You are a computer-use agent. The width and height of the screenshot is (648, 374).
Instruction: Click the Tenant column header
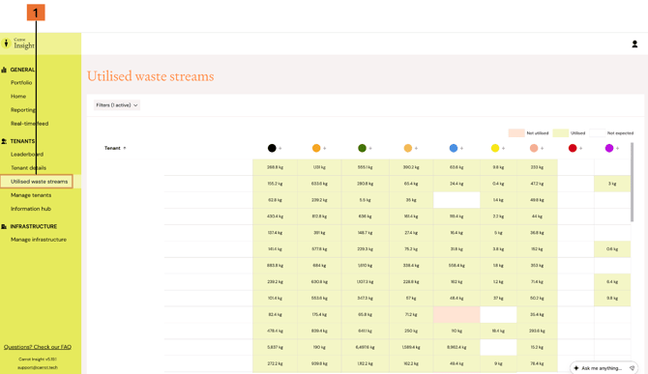[x=112, y=148]
